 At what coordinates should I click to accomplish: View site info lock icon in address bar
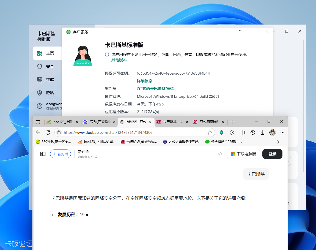pos(59,132)
